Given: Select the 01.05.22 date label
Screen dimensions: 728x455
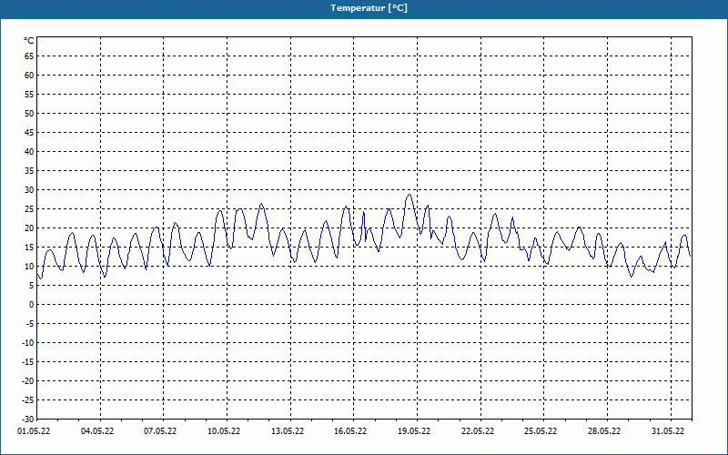Looking at the screenshot, I should (x=34, y=431).
